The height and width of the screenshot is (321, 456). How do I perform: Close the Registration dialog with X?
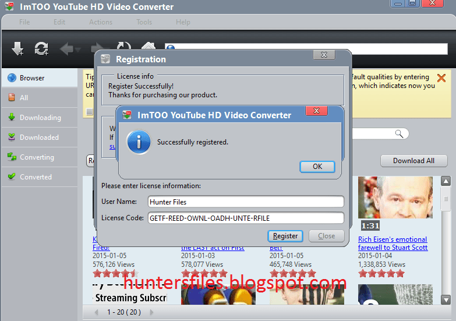click(x=324, y=55)
